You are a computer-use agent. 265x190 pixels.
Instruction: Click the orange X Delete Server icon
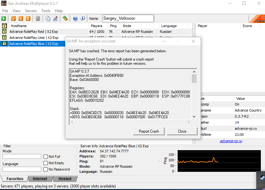(x=21, y=18)
